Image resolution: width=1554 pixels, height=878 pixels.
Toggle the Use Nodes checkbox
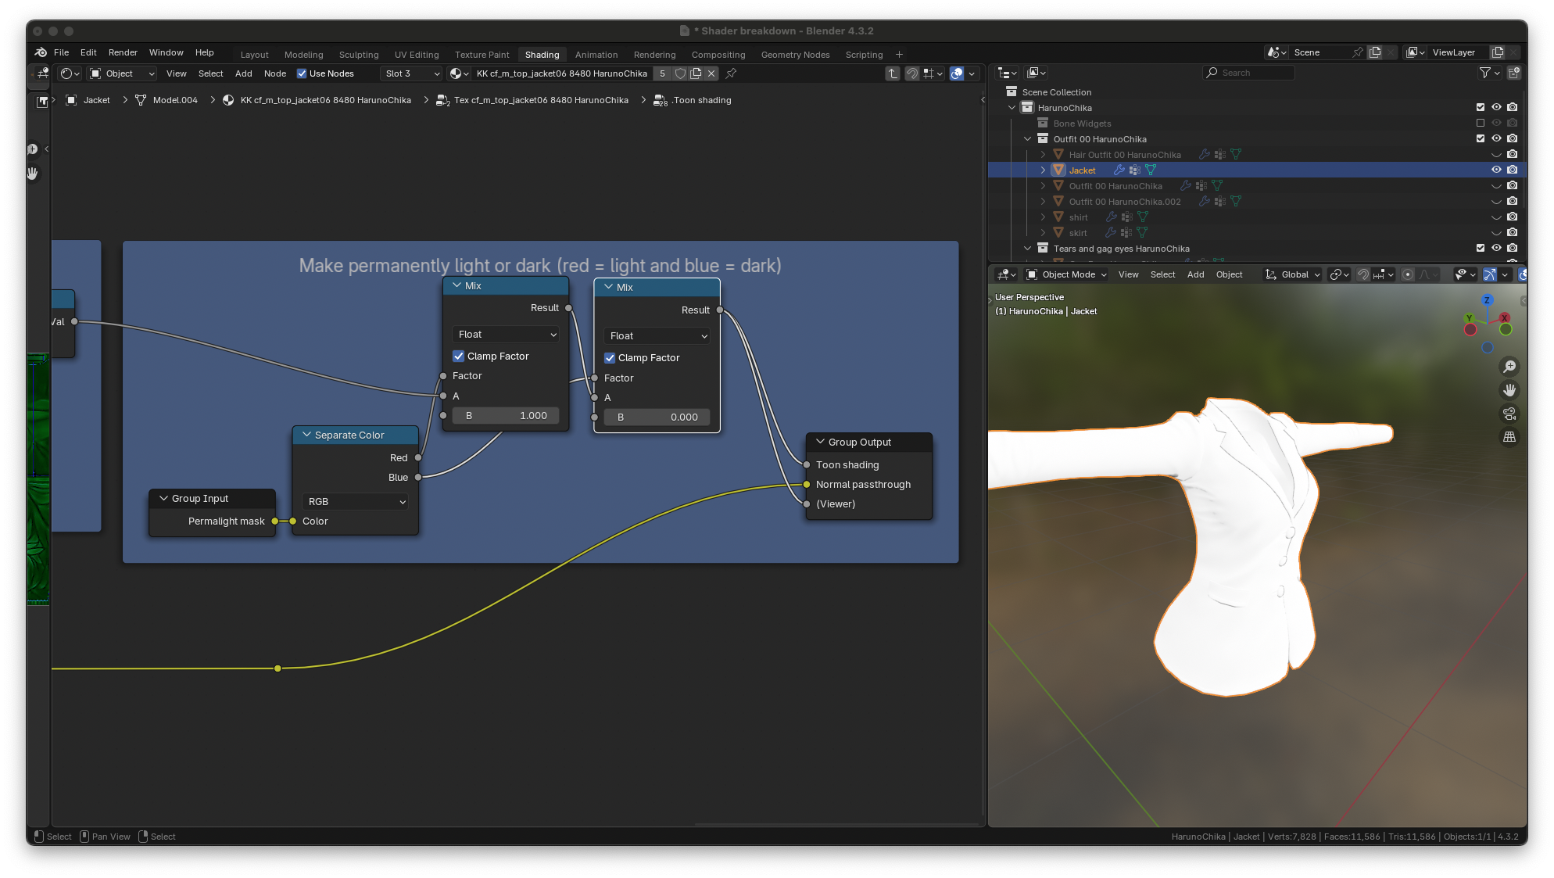[x=302, y=73]
